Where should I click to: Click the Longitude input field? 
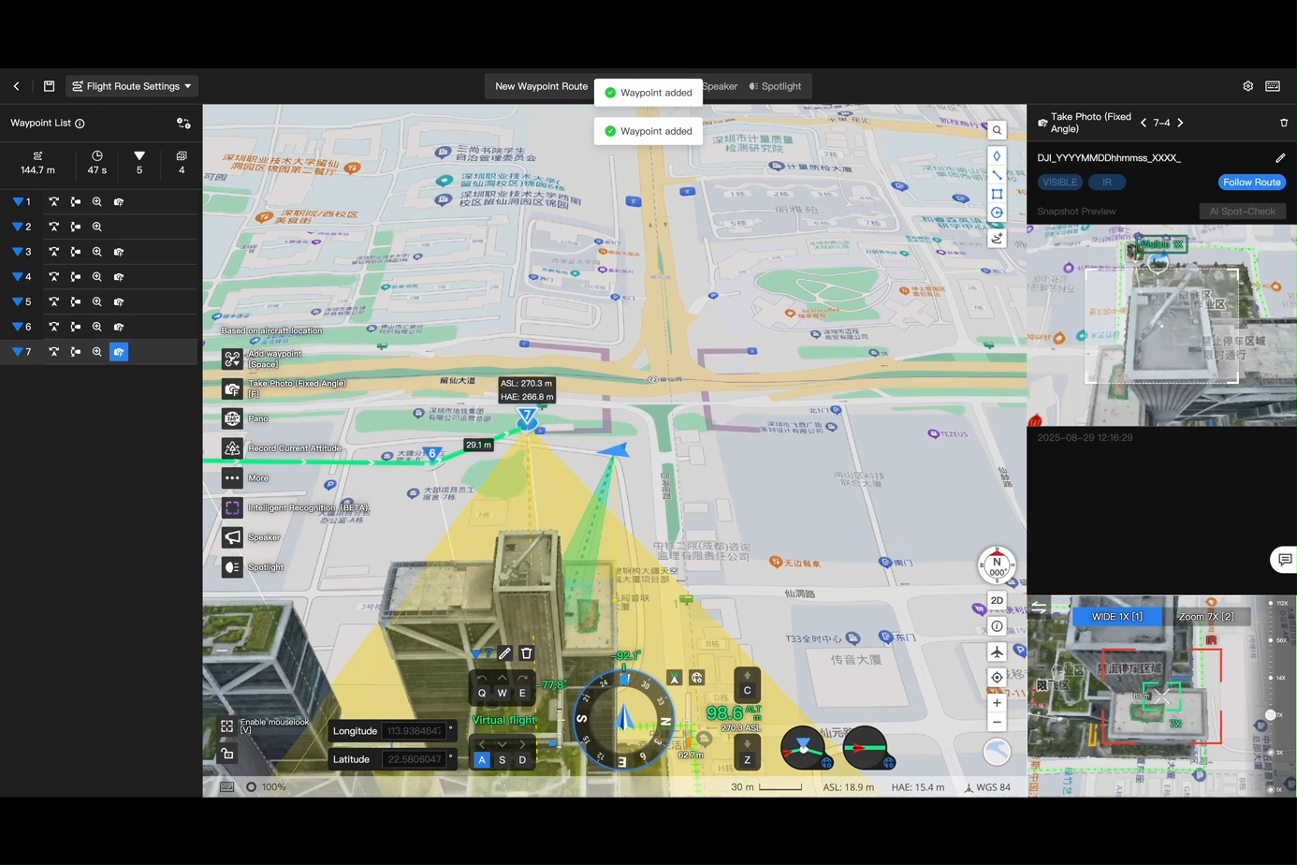(x=414, y=731)
